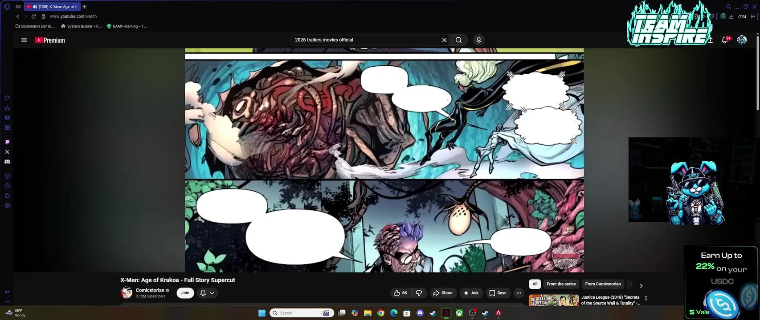The width and height of the screenshot is (760, 320).
Task: Go back to the previous page
Action: 18,16
